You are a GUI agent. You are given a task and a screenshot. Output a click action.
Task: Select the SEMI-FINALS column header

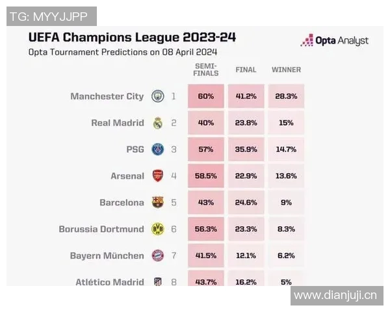[206, 70]
